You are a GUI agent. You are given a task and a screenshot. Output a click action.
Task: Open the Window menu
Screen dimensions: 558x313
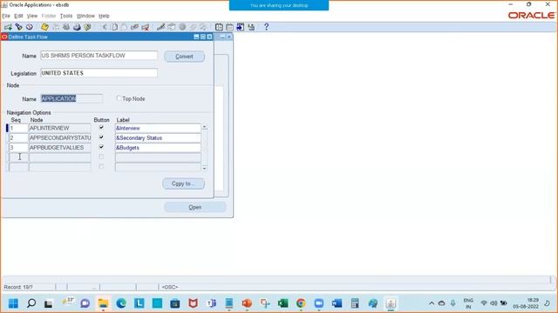[x=85, y=16]
